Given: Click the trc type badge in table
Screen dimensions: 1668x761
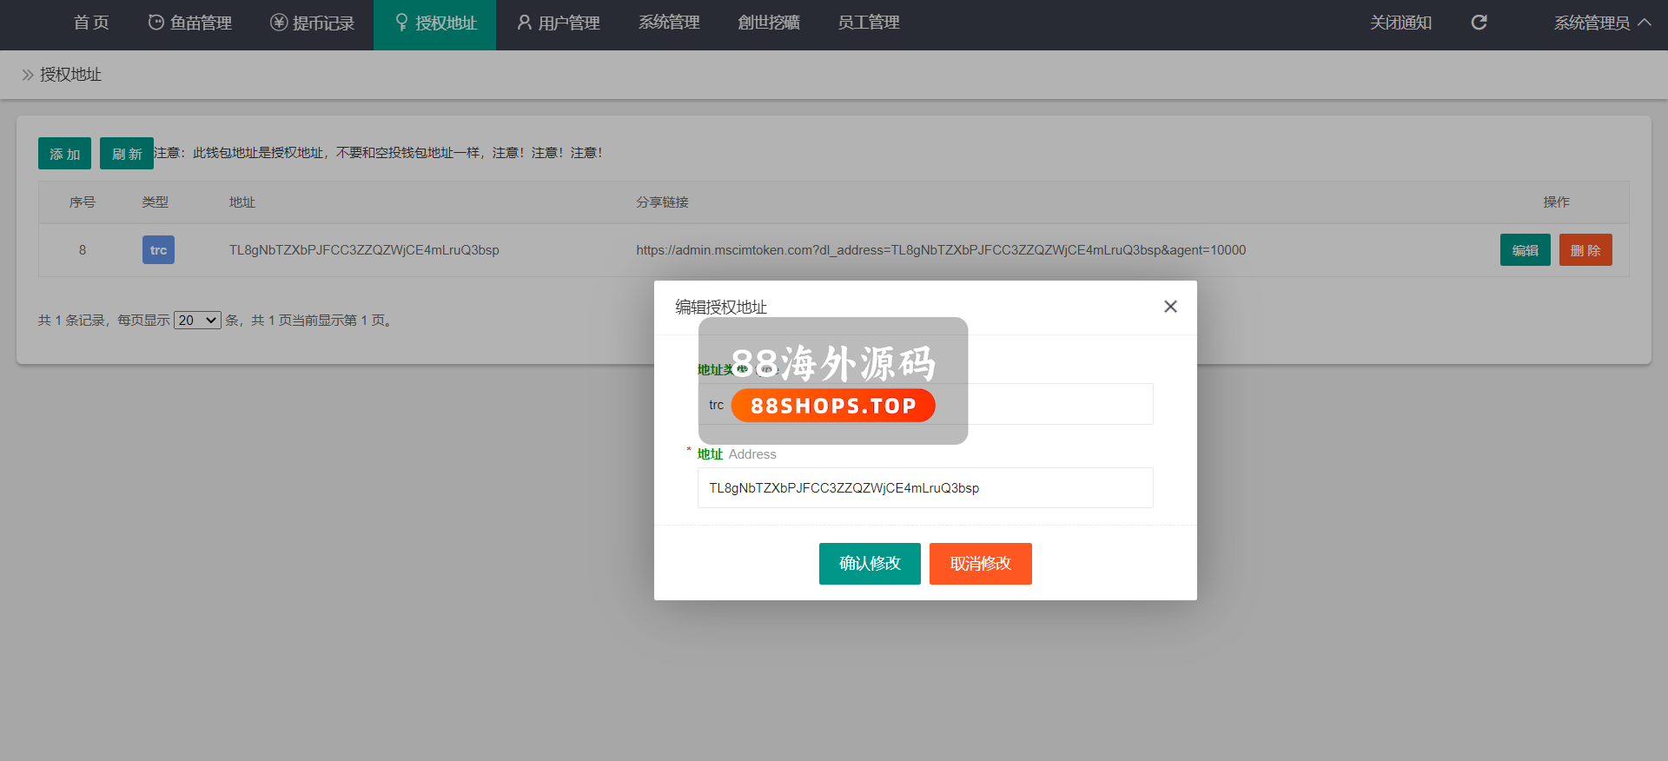Looking at the screenshot, I should pos(158,250).
